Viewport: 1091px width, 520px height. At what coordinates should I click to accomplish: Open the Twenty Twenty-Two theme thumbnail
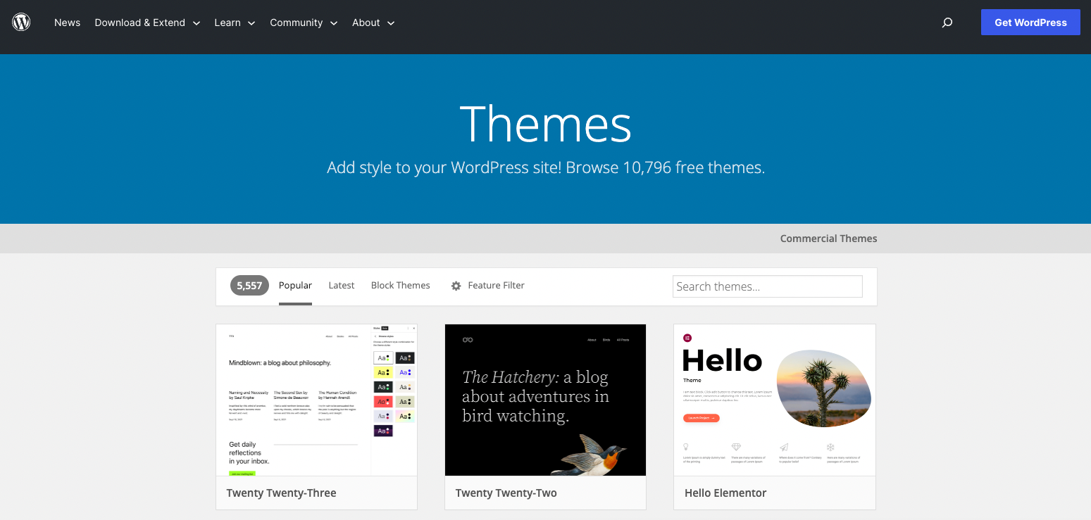[545, 400]
